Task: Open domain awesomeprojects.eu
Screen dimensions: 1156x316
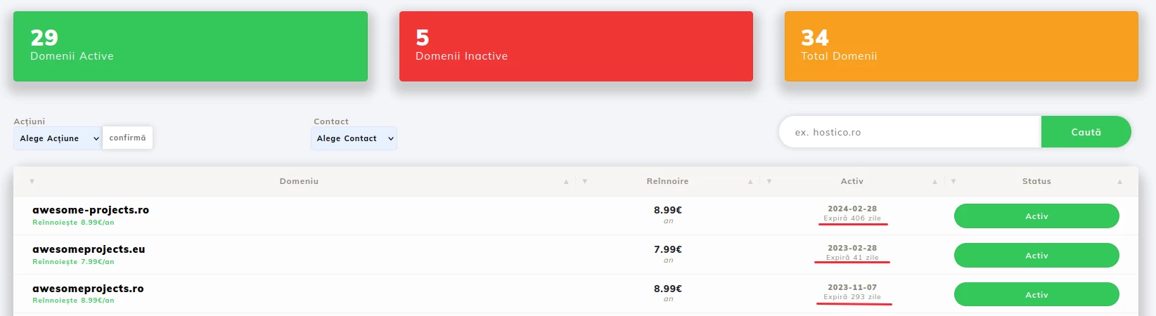Action: coord(89,249)
